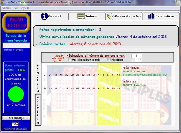
Task: Open the General menu
Action: pyautogui.click(x=7, y=8)
